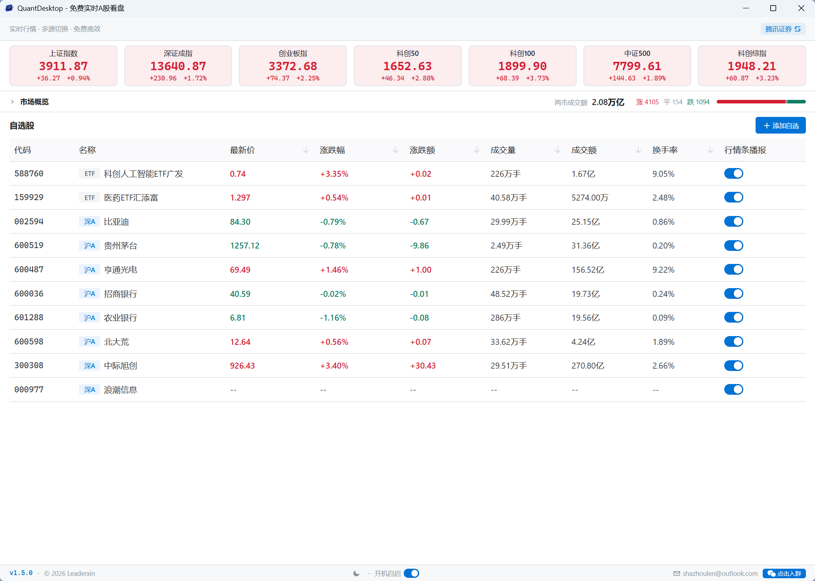Screen dimensions: 815x581
Task: Open 科创100 index card
Action: (522, 66)
